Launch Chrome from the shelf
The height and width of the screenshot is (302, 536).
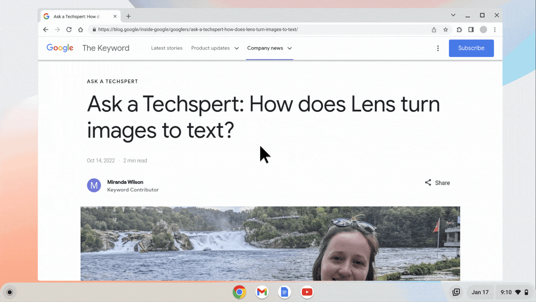click(x=240, y=292)
